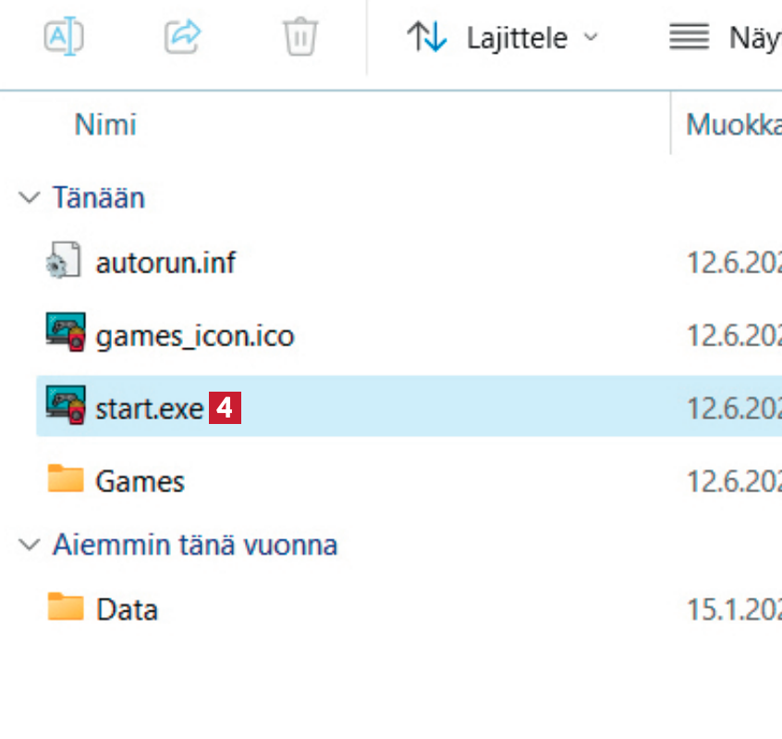Select the Games folder name

pyautogui.click(x=140, y=481)
